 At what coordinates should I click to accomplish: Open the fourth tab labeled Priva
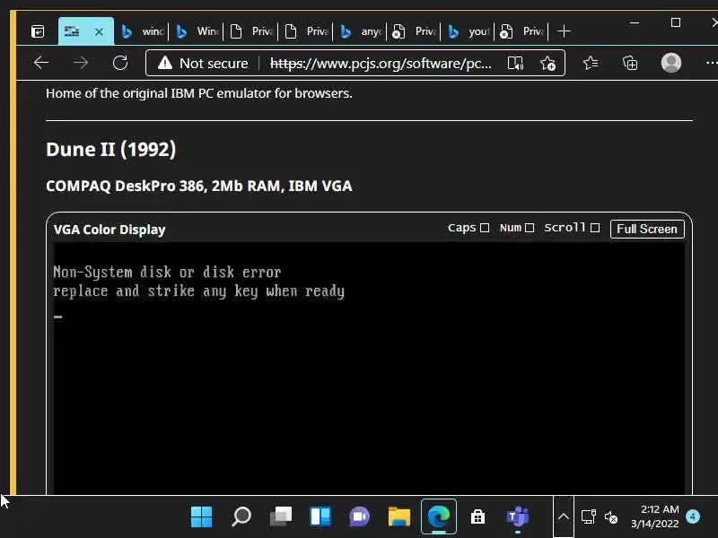[x=522, y=31]
